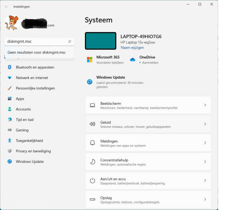Image resolution: width=241 pixels, height=210 pixels.
Task: Open the Apps section in sidebar
Action: 20,99
